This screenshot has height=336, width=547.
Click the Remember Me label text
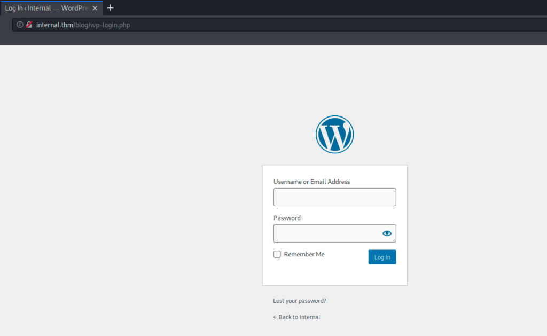coord(304,254)
